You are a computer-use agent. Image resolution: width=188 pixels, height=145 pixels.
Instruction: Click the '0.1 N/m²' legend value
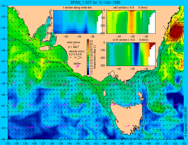tap(74, 47)
